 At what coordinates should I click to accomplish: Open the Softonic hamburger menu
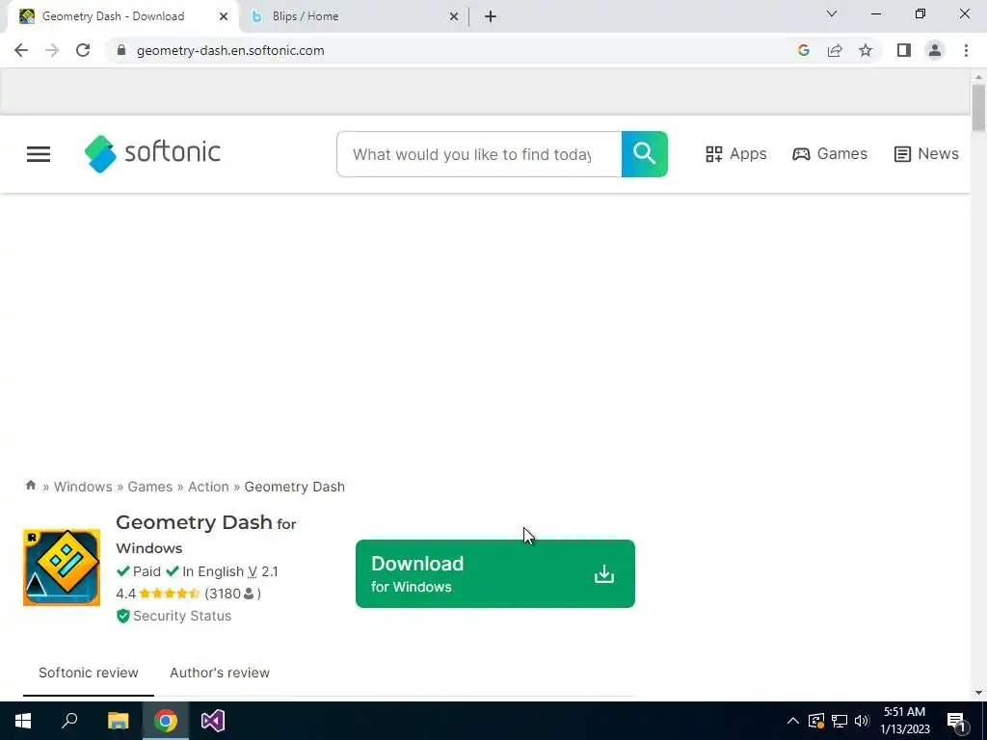click(x=39, y=154)
